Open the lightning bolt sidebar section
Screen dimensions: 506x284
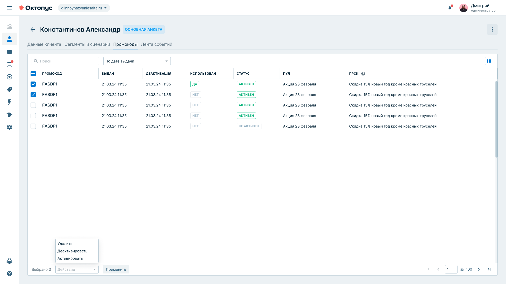pyautogui.click(x=9, y=102)
